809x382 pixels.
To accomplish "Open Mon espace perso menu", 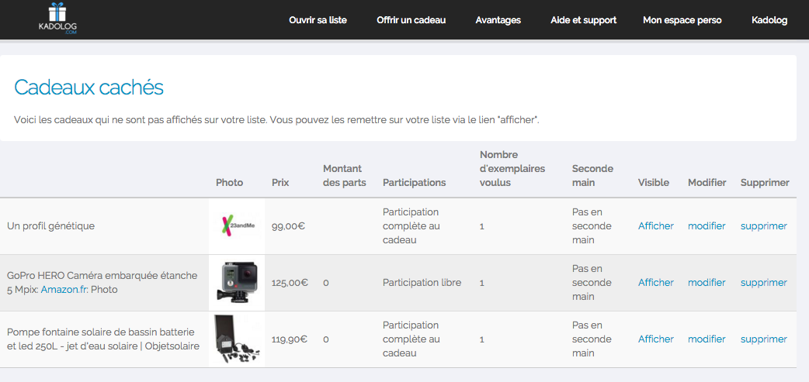I will click(682, 21).
